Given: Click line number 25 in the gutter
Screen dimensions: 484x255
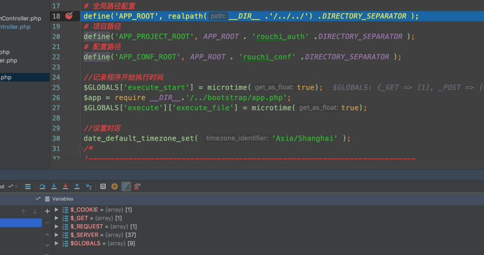Looking at the screenshot, I should pyautogui.click(x=56, y=87).
